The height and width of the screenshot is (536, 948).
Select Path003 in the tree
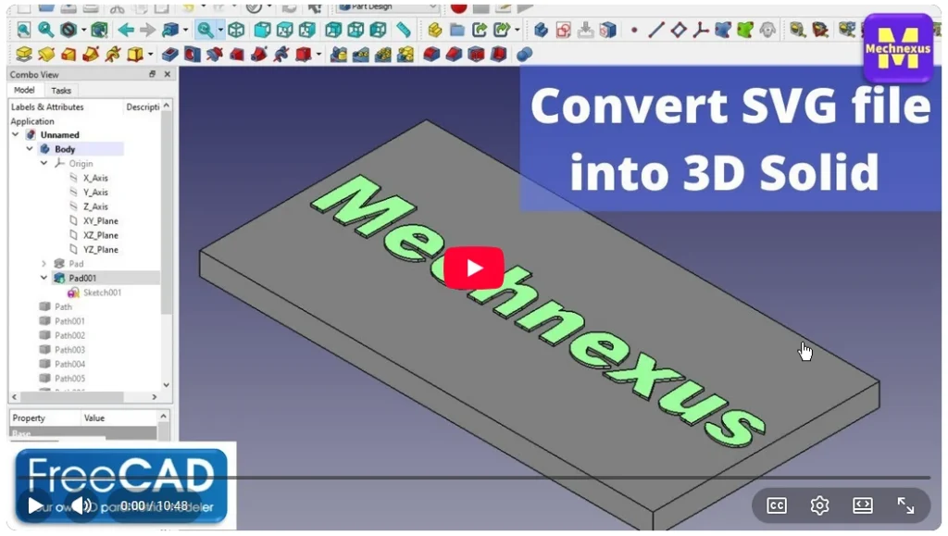69,349
